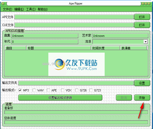Enable the G726 output format
This screenshot has height=129, width=153.
77,90
